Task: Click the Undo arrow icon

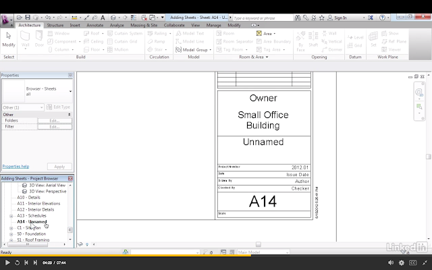Action: pyautogui.click(x=48, y=18)
